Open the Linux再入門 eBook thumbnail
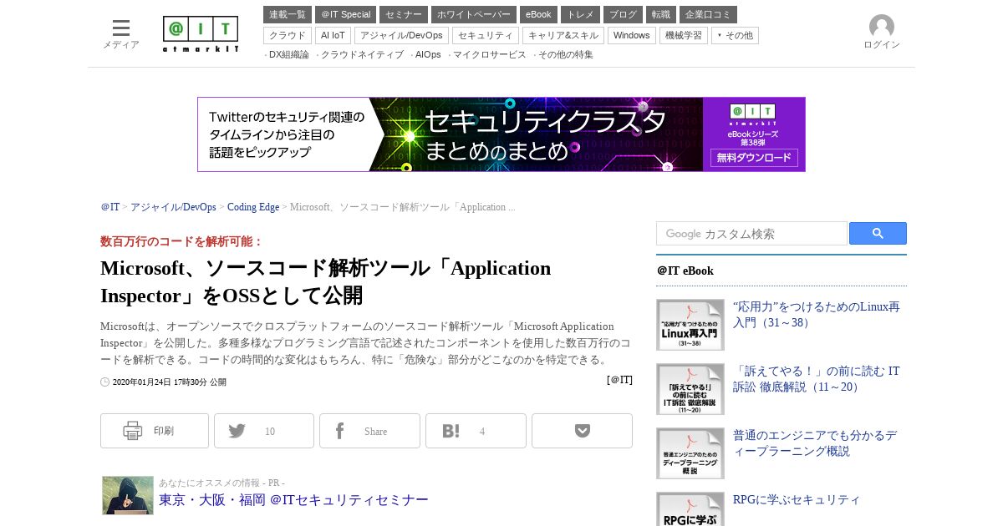Viewport: 1003px width, 526px height. tap(690, 325)
